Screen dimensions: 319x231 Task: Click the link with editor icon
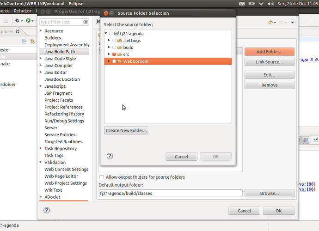tap(32, 41)
